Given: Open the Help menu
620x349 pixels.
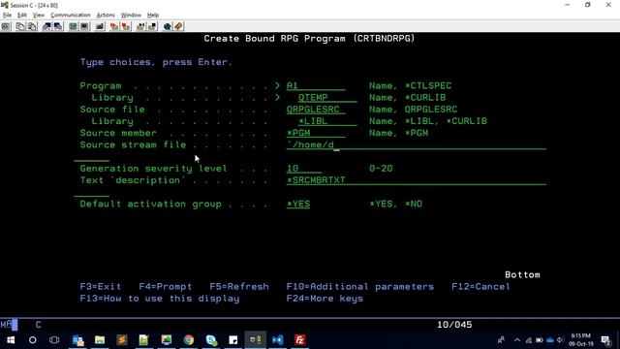Looking at the screenshot, I should [153, 16].
